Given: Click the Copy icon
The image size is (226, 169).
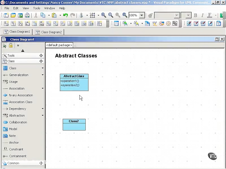Looking at the screenshot, I should pyautogui.click(x=43, y=15).
